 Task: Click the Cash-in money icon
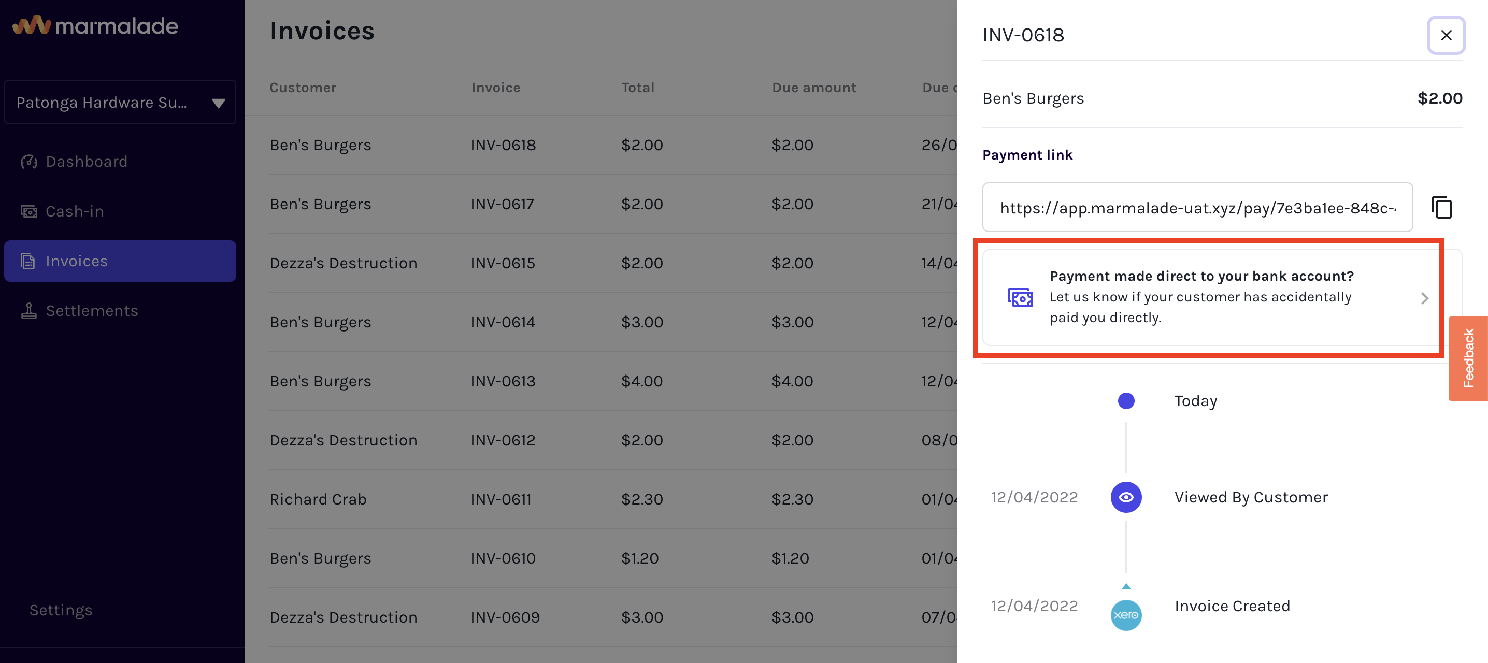click(x=29, y=211)
